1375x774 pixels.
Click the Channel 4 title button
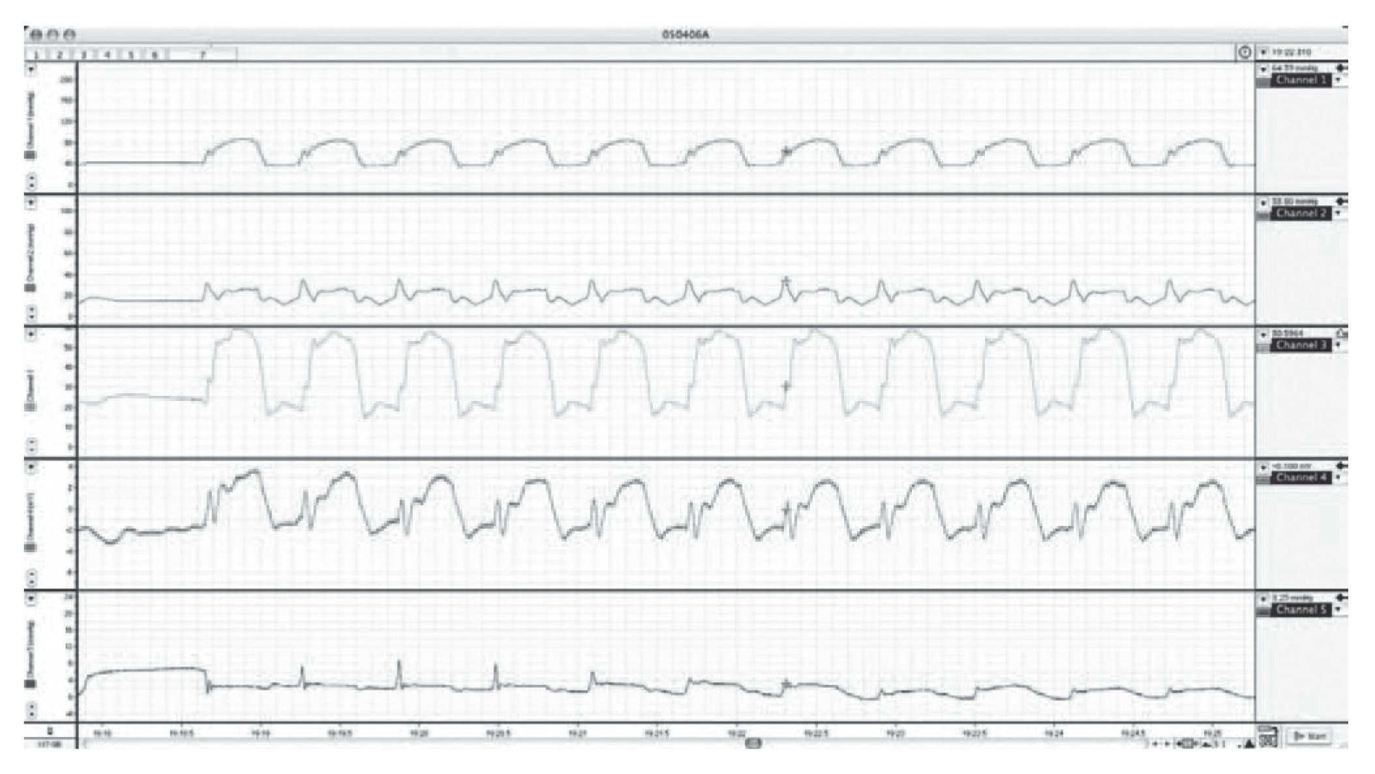pos(1301,478)
